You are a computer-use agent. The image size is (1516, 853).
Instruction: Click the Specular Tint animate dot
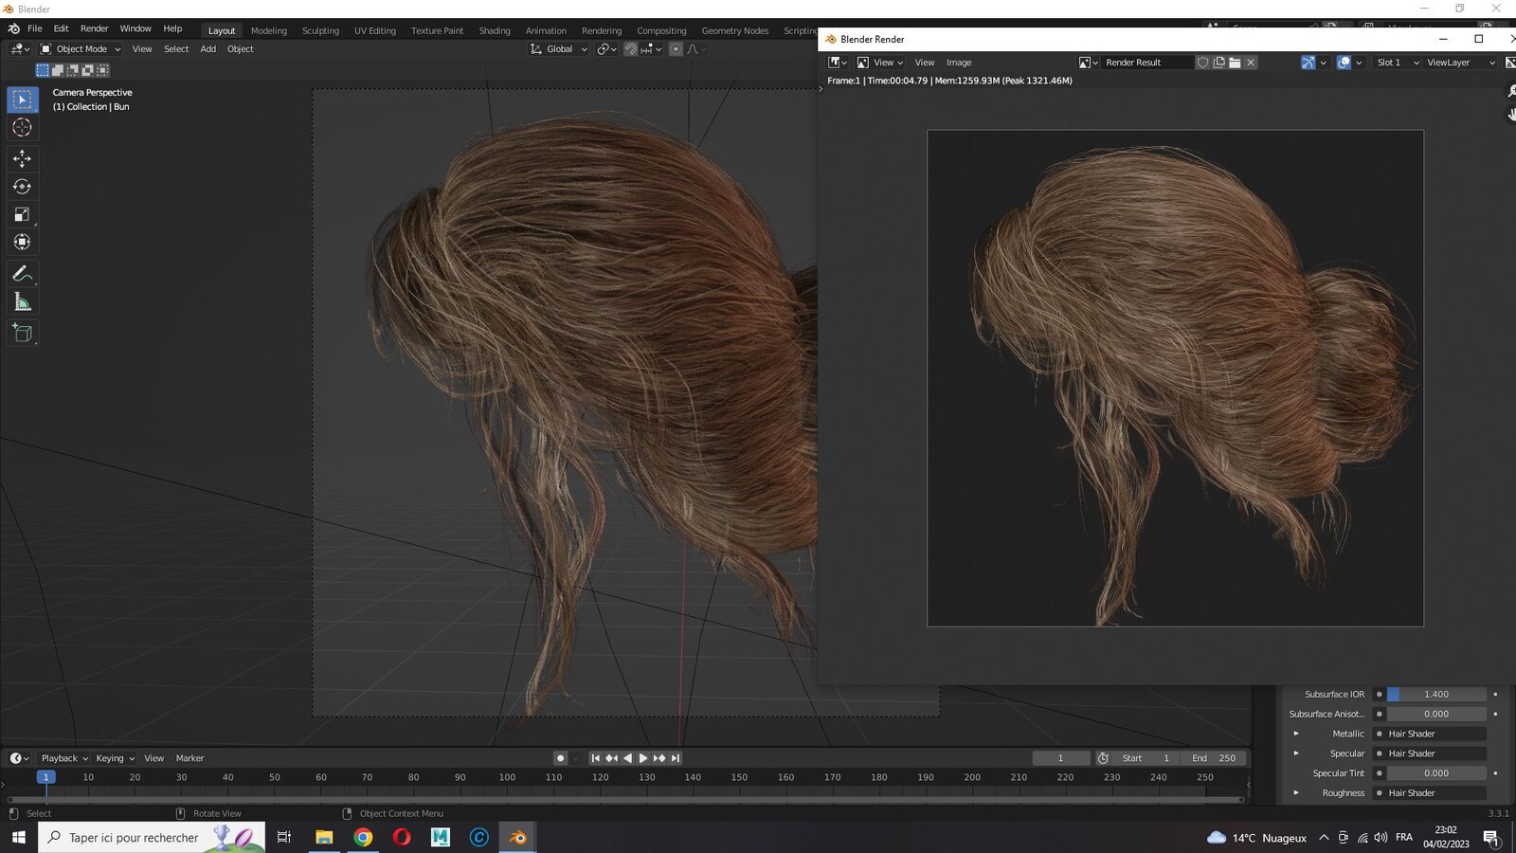tap(1495, 773)
